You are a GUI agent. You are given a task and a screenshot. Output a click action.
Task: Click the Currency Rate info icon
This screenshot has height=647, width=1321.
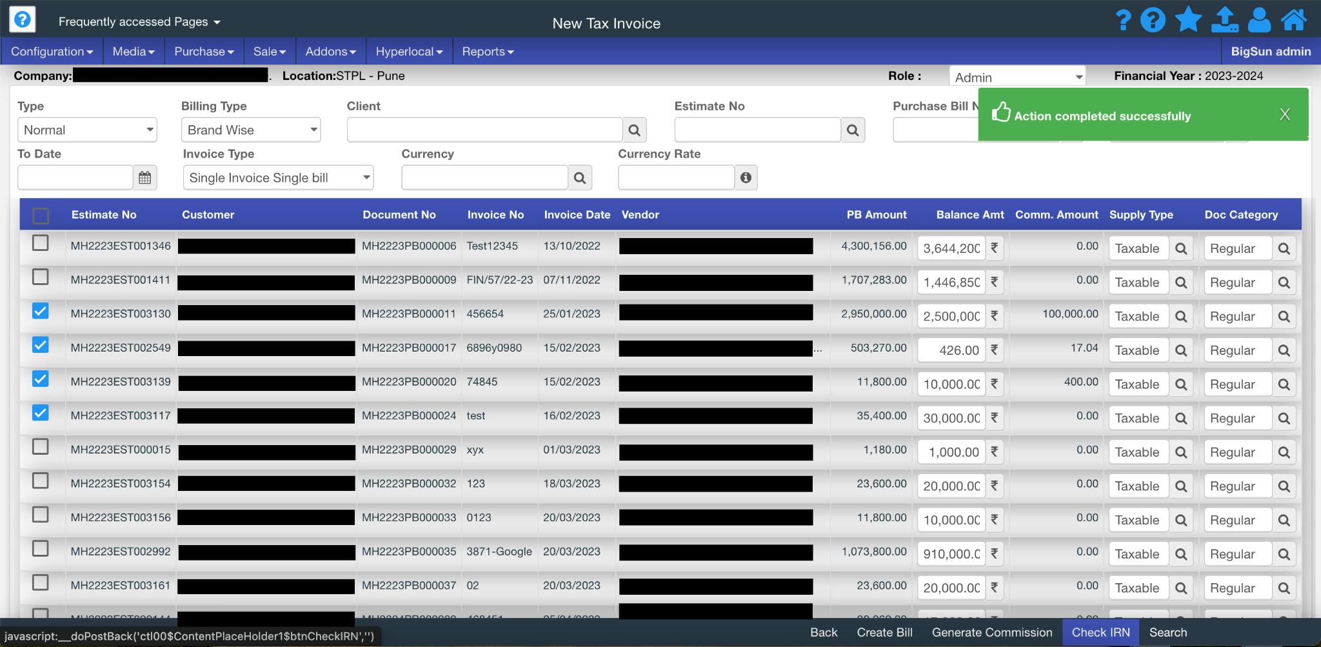tap(746, 178)
